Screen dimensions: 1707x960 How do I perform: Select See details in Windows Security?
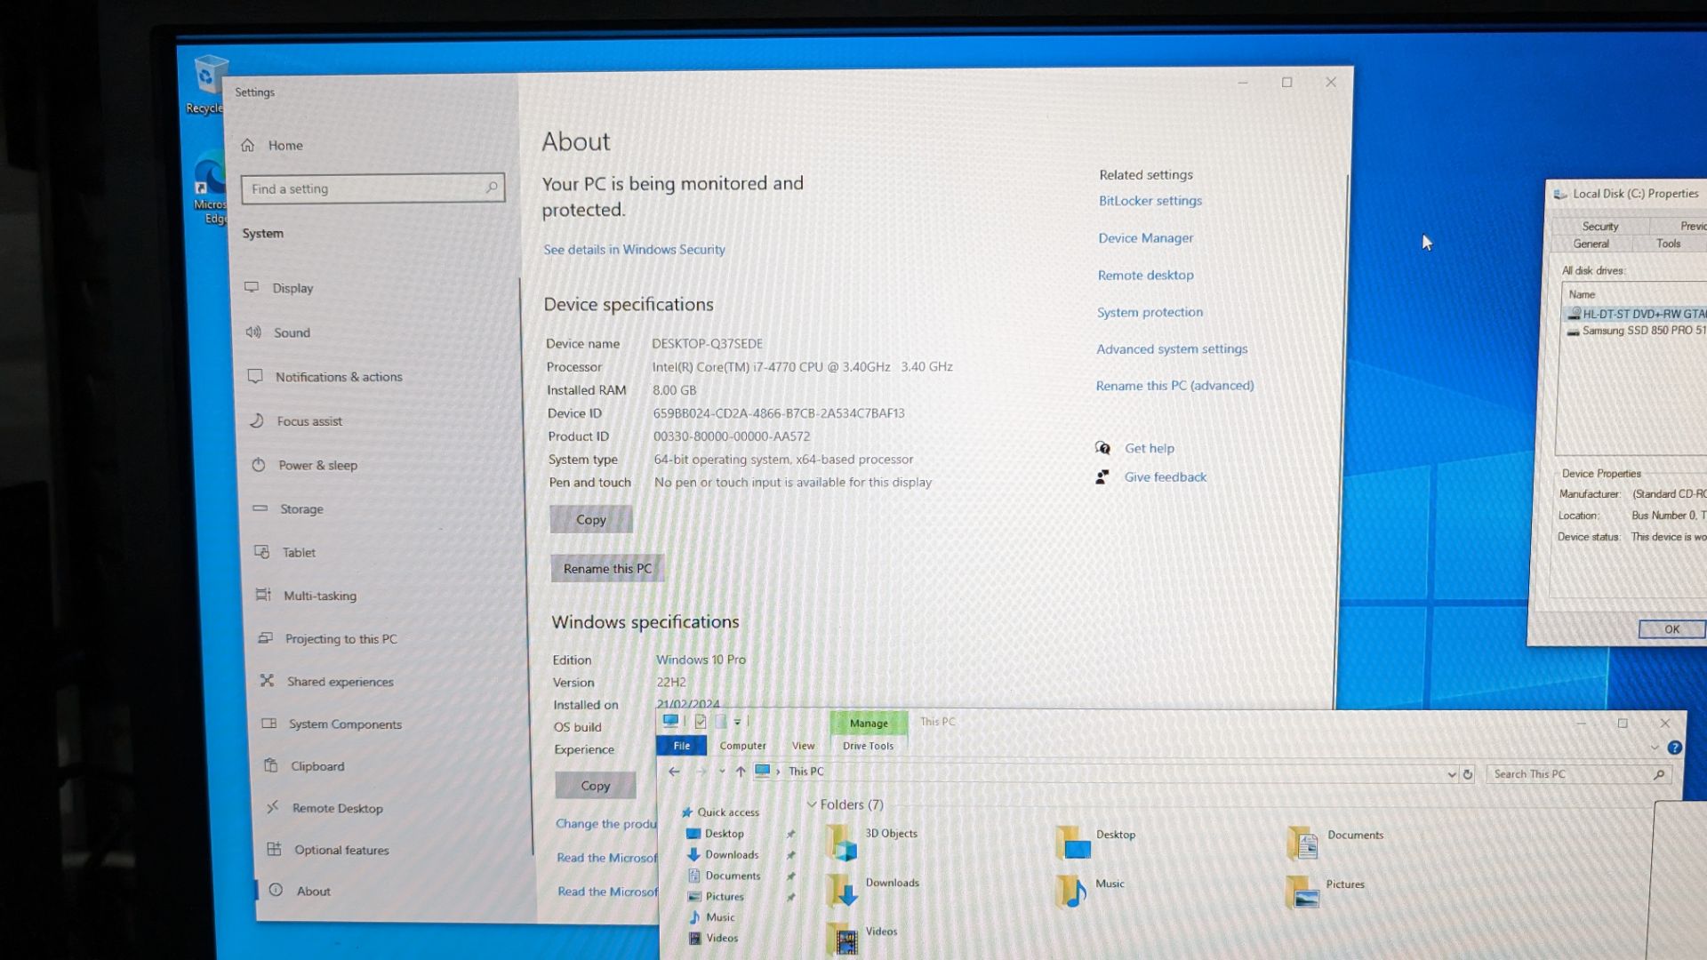(634, 249)
